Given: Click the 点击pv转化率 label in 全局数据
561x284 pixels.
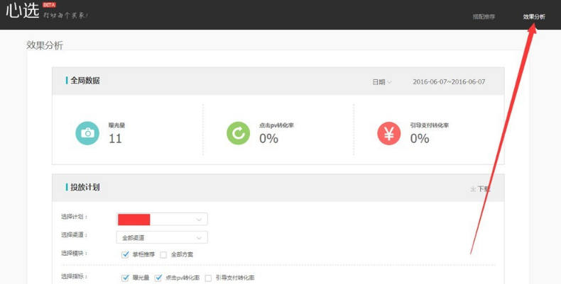Looking at the screenshot, I should coord(276,125).
